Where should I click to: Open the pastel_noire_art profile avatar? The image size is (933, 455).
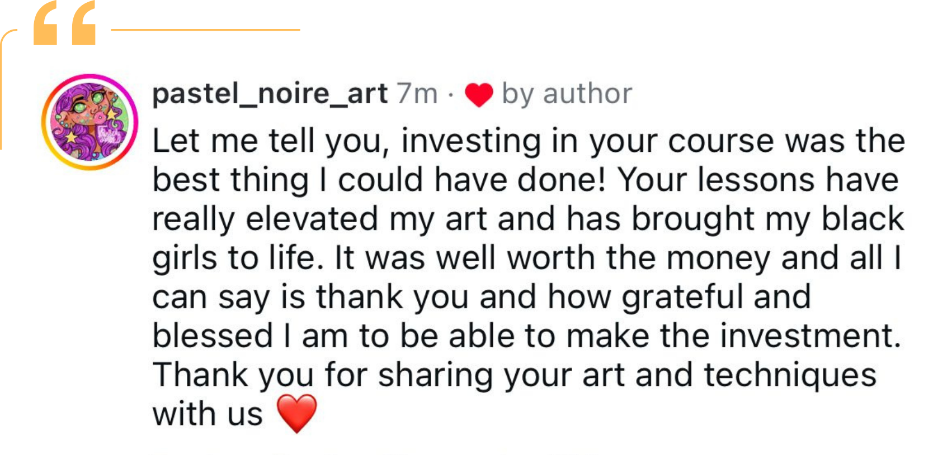tap(89, 122)
